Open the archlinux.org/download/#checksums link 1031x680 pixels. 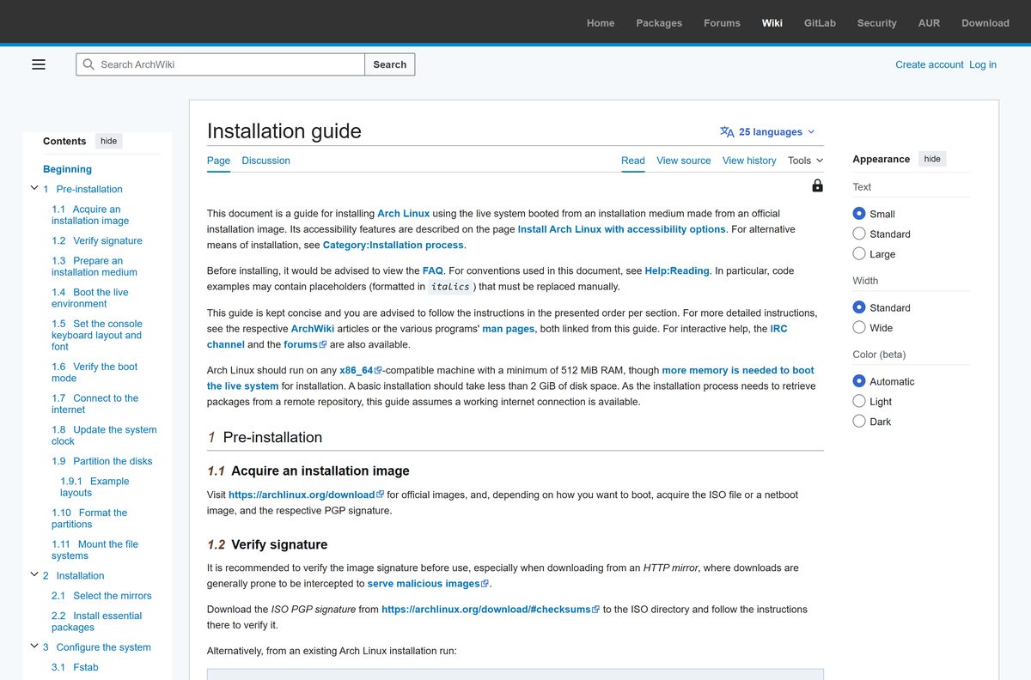(490, 610)
